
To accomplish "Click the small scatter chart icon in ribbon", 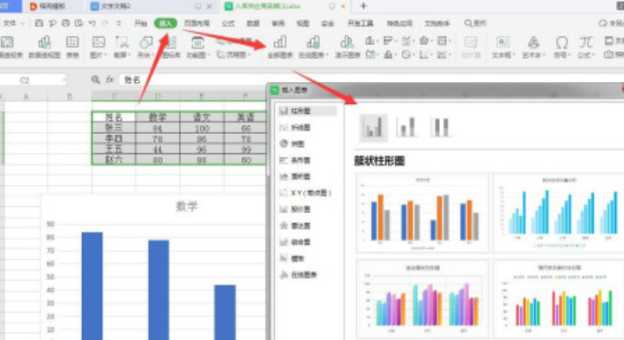I will pos(424,55).
